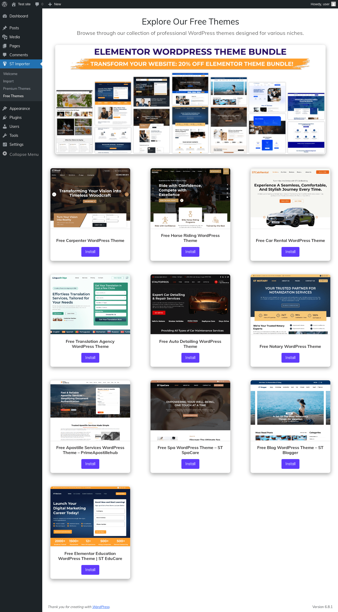Open Appearance via the paintbrush icon

pyautogui.click(x=5, y=109)
